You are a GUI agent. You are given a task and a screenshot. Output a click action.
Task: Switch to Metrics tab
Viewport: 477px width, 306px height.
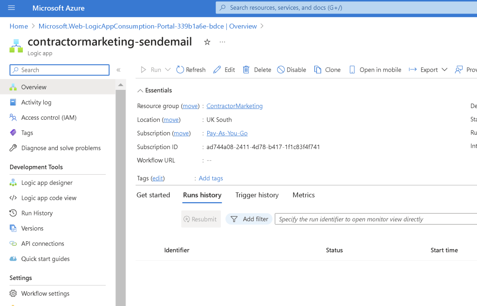tap(304, 195)
